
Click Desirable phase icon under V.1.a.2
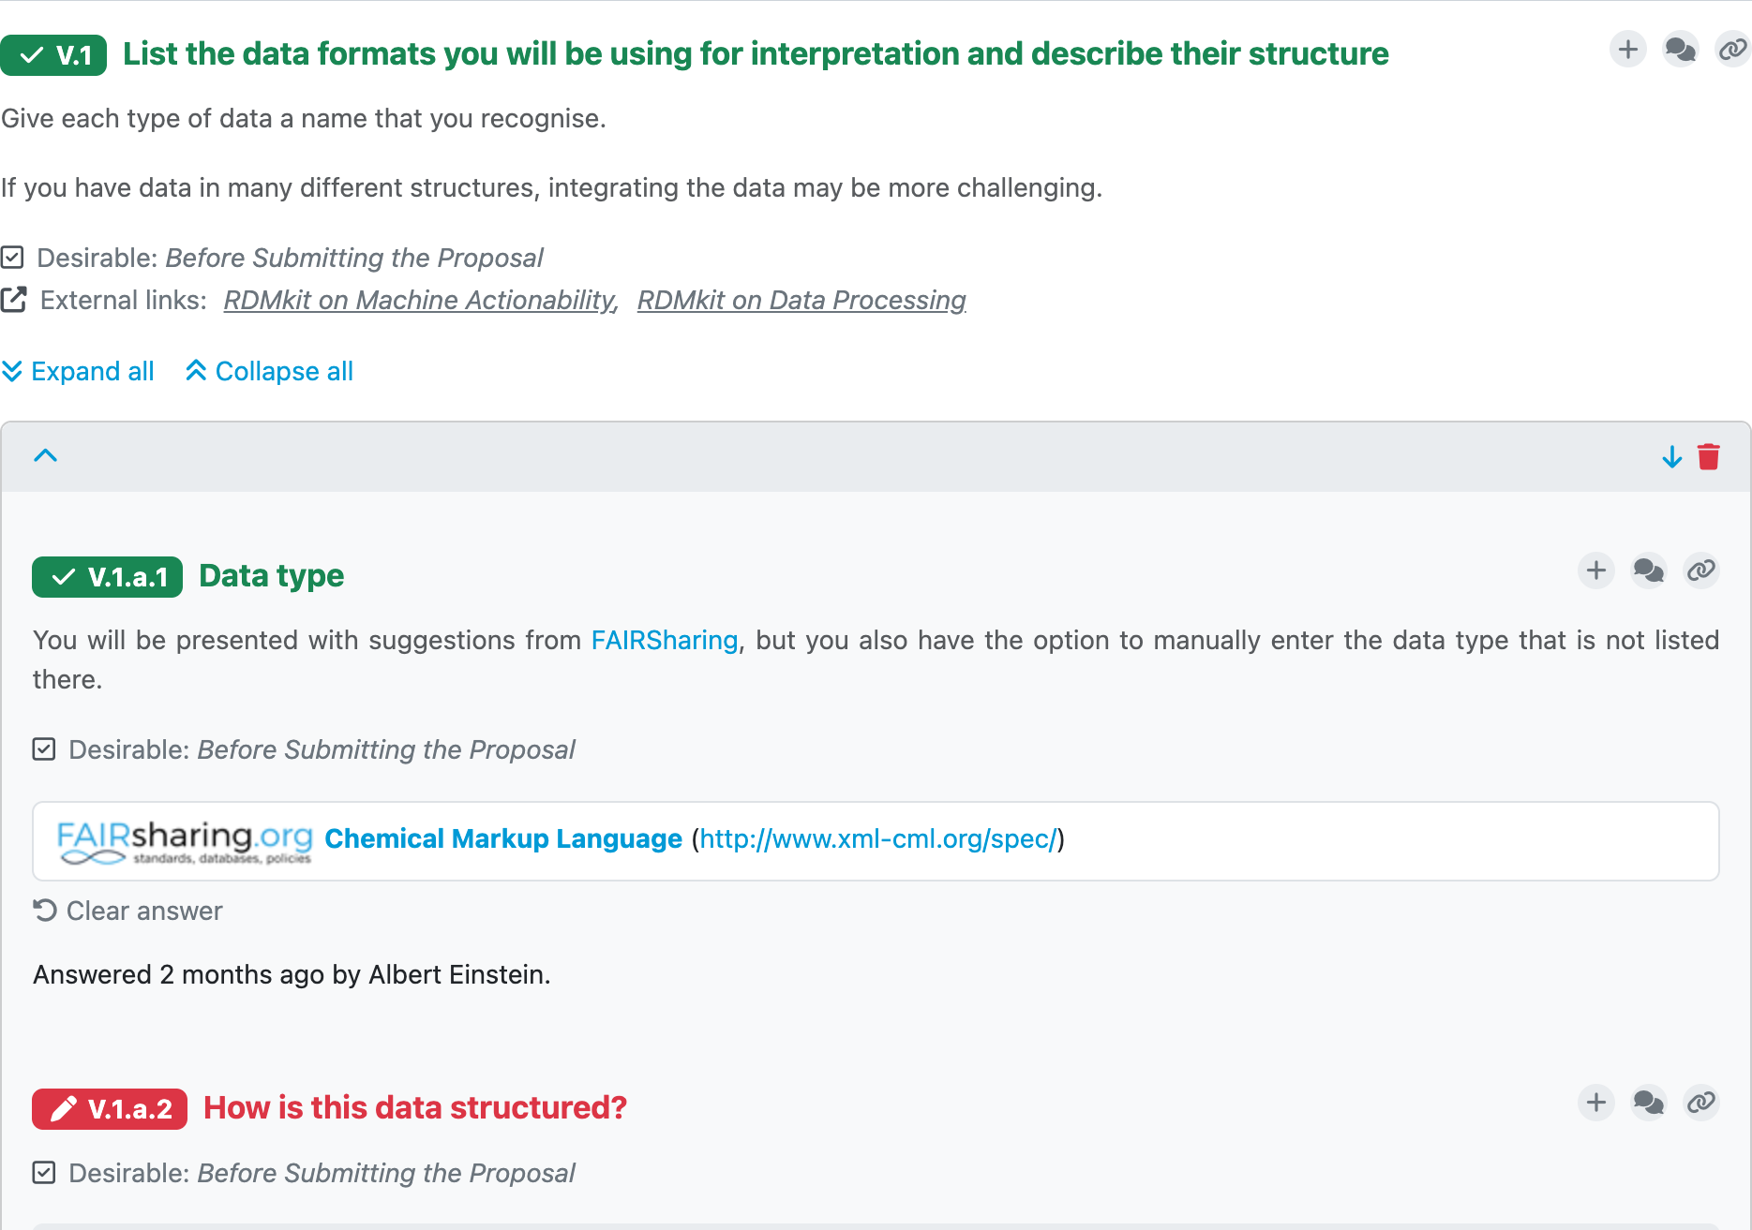44,1172
